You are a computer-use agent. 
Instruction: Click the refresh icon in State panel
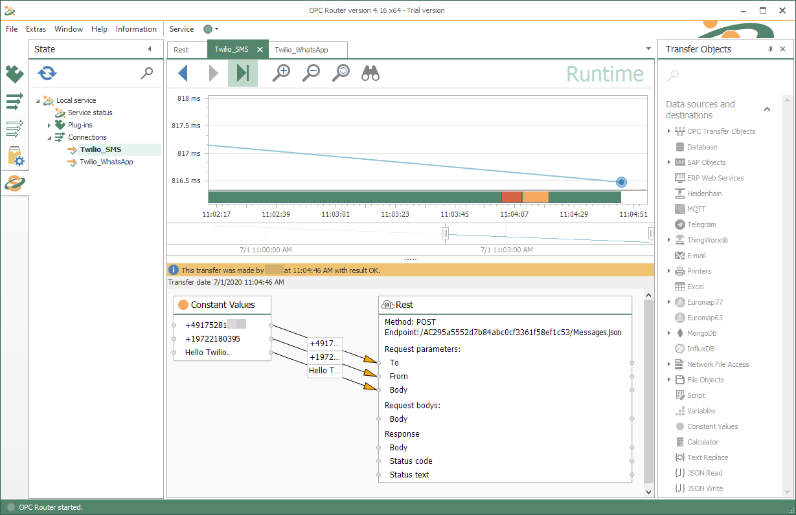[x=47, y=73]
